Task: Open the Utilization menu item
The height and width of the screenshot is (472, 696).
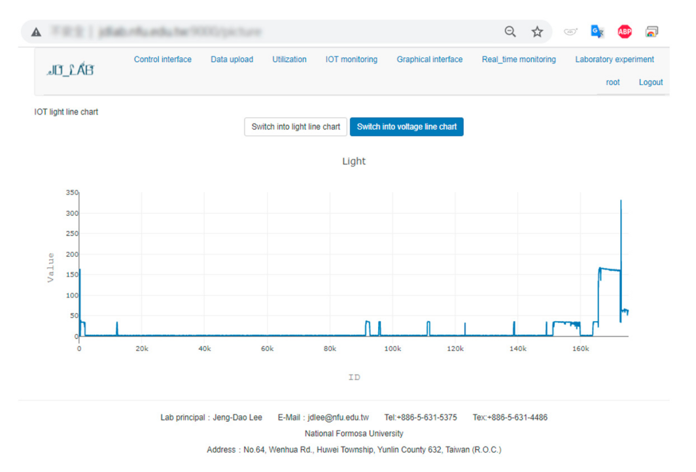Action: coord(289,59)
